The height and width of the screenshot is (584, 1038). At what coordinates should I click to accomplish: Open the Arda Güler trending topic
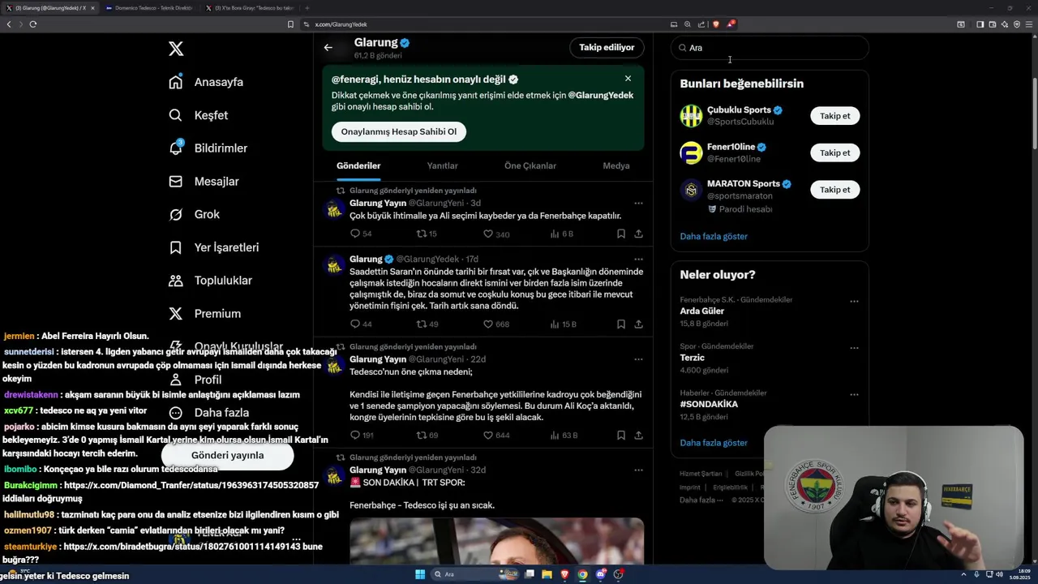point(702,311)
